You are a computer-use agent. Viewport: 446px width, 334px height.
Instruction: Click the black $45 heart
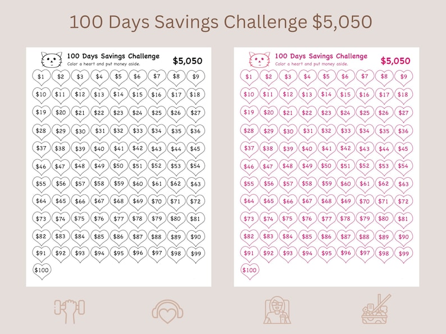pos(195,150)
